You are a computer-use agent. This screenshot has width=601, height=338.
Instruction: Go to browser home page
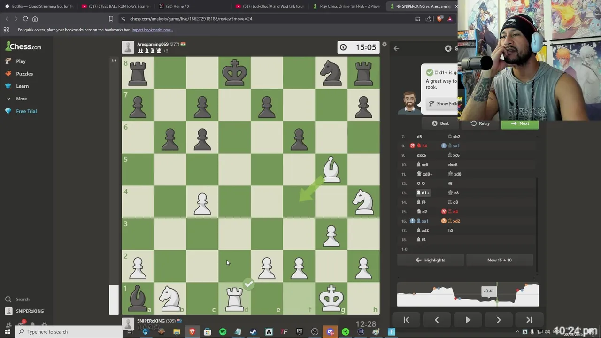[x=35, y=19]
